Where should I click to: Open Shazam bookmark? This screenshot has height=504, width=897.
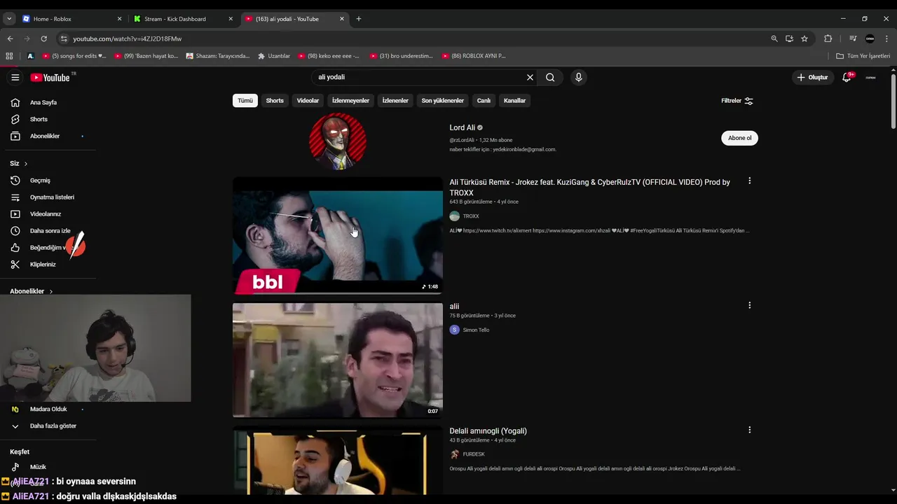coord(218,56)
